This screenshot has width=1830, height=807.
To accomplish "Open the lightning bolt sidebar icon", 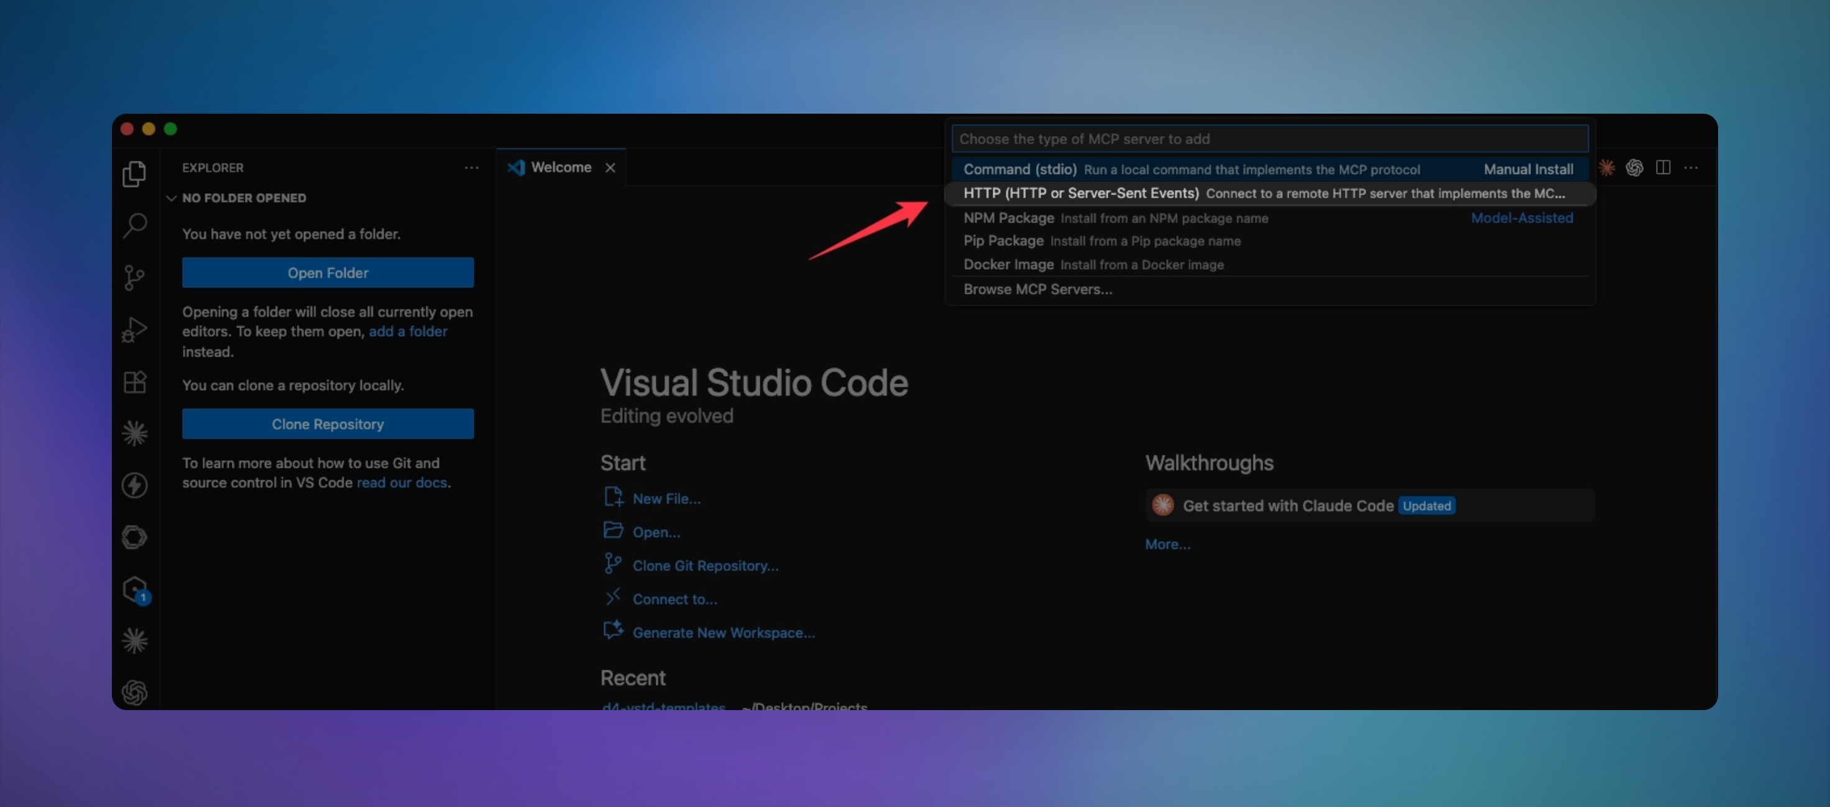I will coord(134,485).
